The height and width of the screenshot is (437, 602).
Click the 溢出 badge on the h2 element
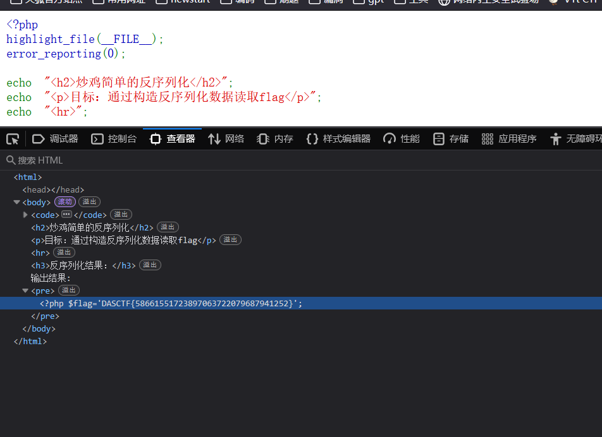click(167, 227)
